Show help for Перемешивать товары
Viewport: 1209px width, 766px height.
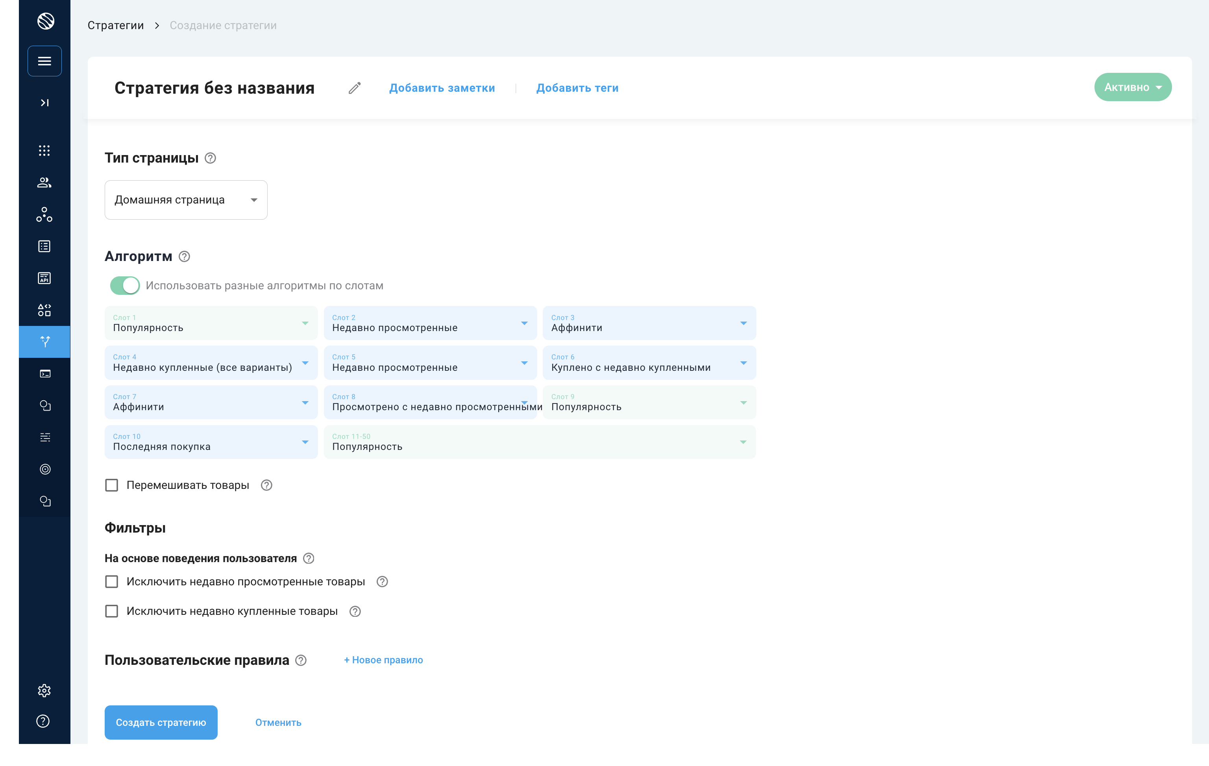coord(266,485)
